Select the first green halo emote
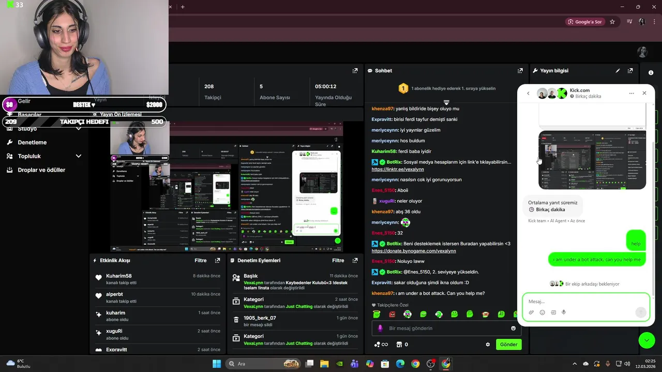The width and height of the screenshot is (662, 372). (x=377, y=314)
